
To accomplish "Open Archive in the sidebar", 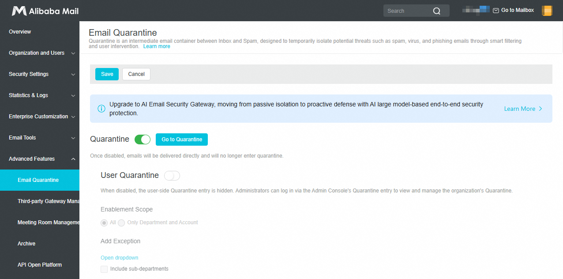I will [40, 244].
